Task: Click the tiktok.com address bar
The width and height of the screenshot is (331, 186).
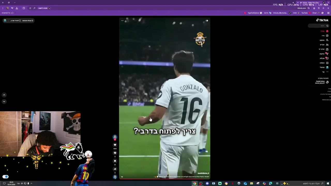Action: 302,8
